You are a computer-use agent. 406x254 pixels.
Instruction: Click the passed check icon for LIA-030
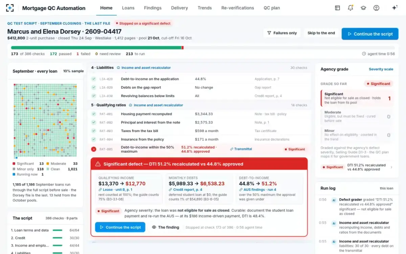(94, 96)
